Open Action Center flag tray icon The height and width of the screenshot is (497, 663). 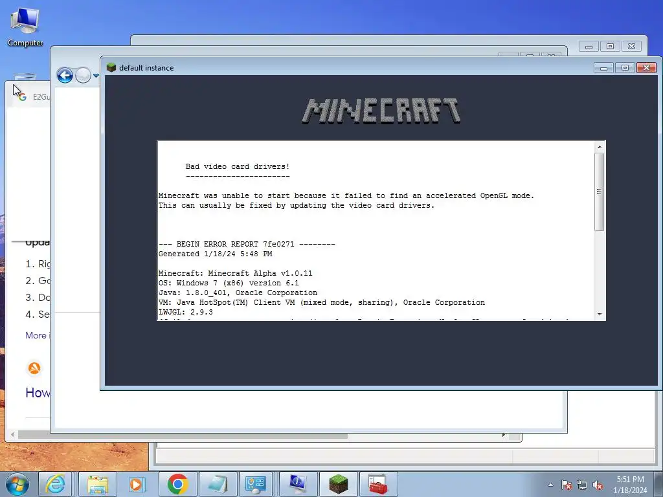567,485
